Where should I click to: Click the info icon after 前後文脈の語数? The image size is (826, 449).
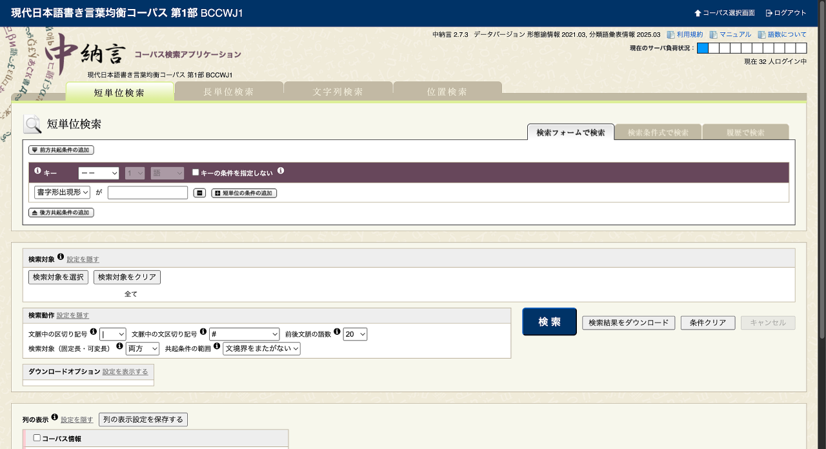(x=337, y=332)
